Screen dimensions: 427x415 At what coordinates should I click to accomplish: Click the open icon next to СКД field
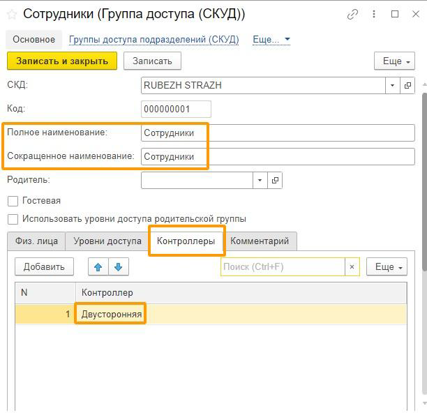pos(408,85)
